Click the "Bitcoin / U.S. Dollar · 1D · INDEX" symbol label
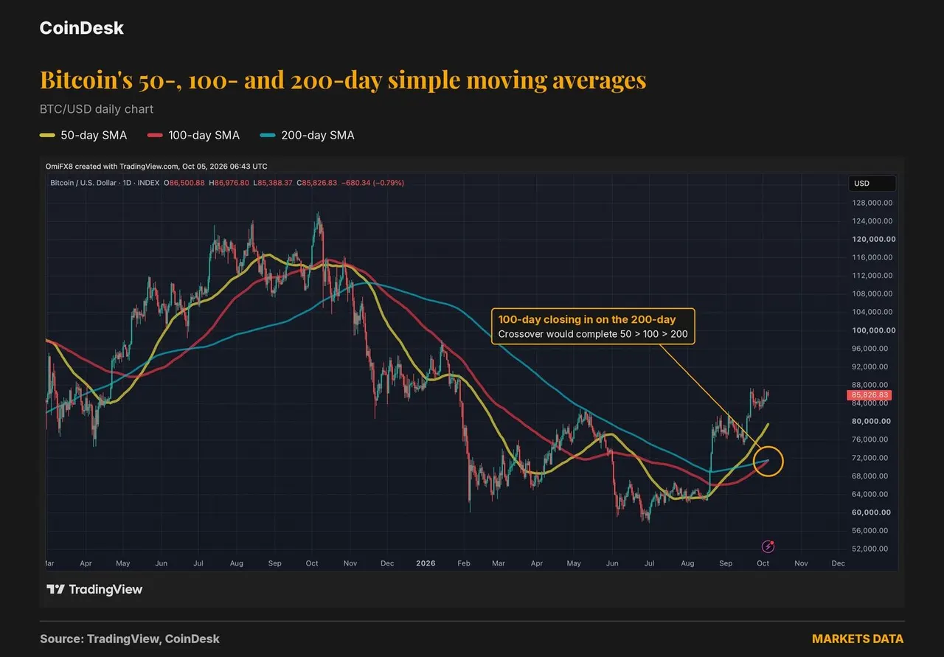This screenshot has height=657, width=944. click(x=105, y=182)
